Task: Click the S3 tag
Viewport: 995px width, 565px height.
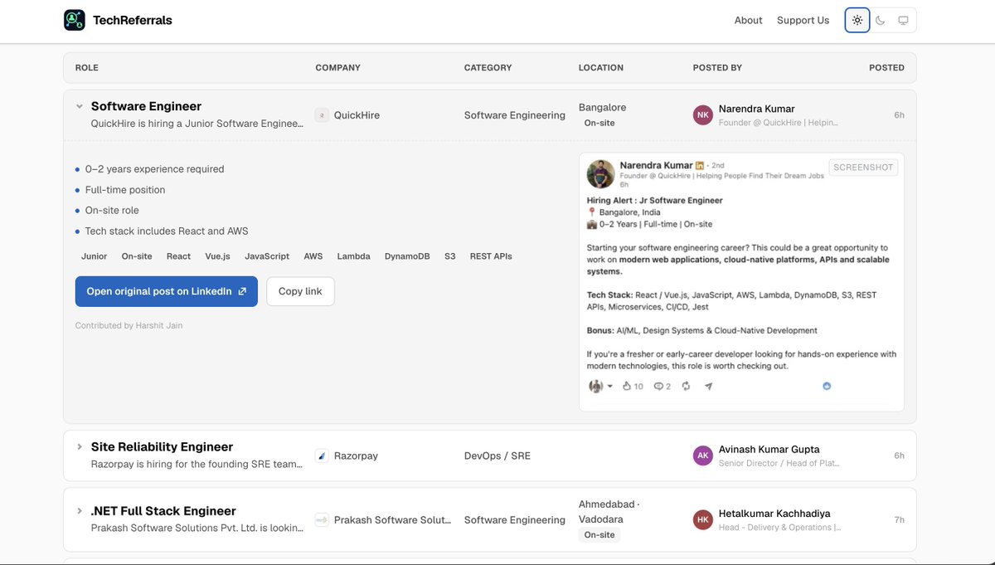Action: 450,256
